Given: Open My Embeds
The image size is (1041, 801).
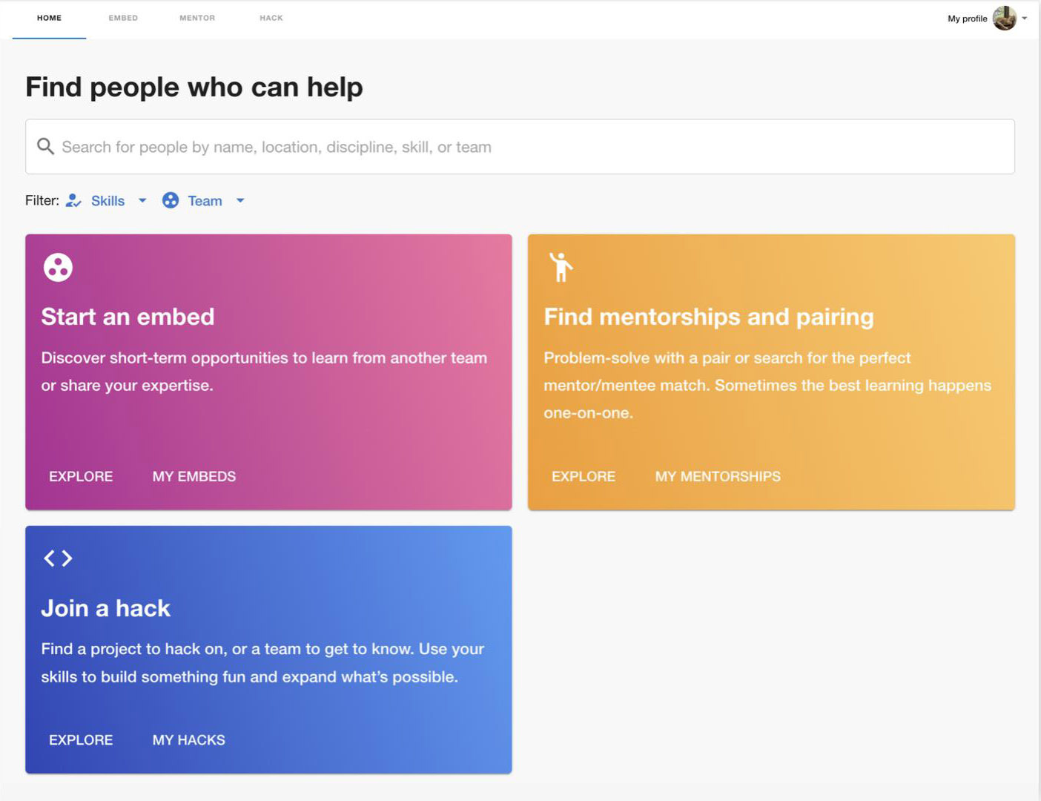Looking at the screenshot, I should (x=194, y=476).
